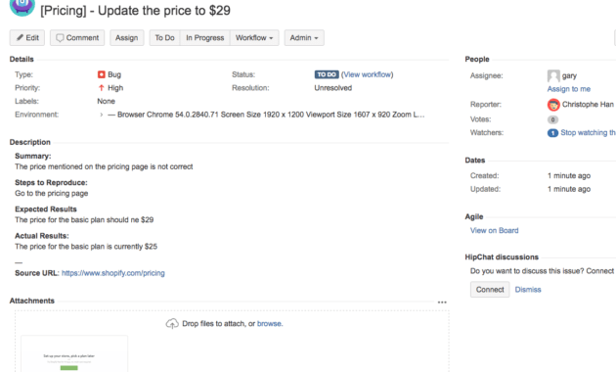The width and height of the screenshot is (616, 372).
Task: Open the shopify.com pricing source URL
Action: pos(113,273)
